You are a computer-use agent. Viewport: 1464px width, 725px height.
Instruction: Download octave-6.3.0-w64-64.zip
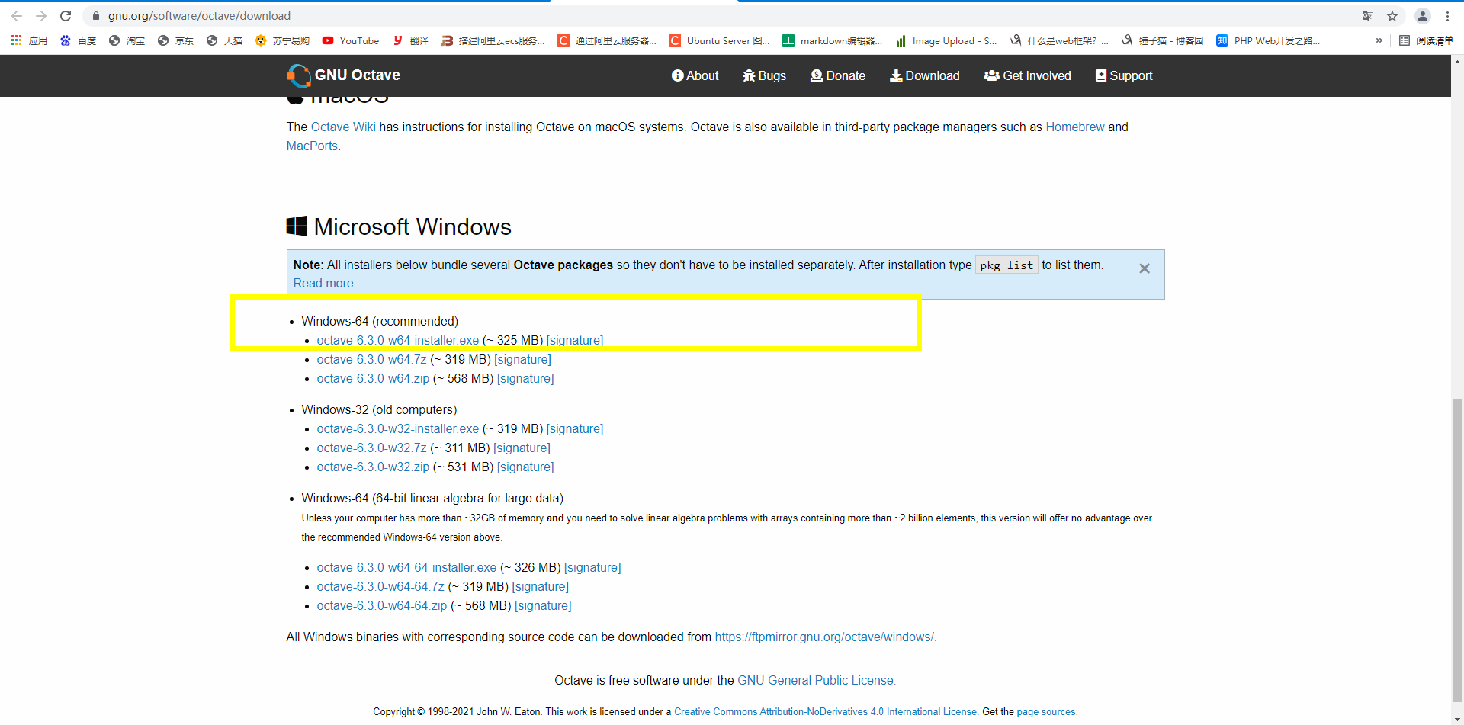(382, 605)
